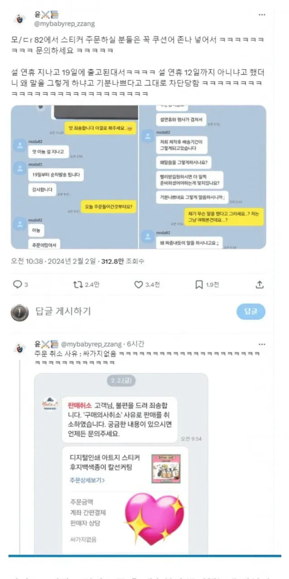Open the author's profile avatar at top
Image resolution: width=289 pixels, height=579 pixels.
point(20,19)
